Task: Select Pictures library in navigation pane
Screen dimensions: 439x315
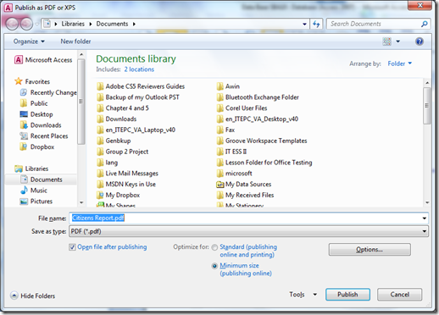Action: coord(36,202)
